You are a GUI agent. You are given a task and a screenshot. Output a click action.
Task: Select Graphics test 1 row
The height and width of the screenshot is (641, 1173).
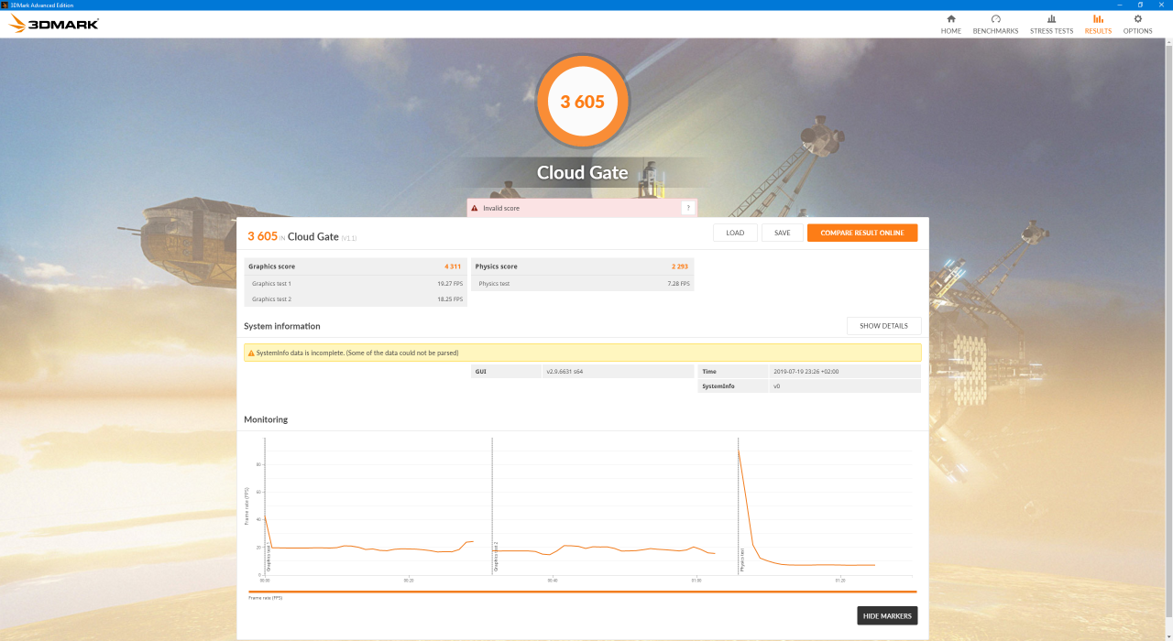356,284
